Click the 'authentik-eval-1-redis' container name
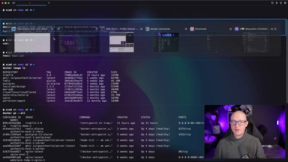 coord(27,131)
